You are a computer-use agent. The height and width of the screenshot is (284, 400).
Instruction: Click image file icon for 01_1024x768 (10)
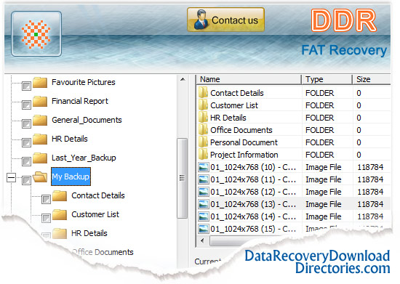[x=204, y=167]
